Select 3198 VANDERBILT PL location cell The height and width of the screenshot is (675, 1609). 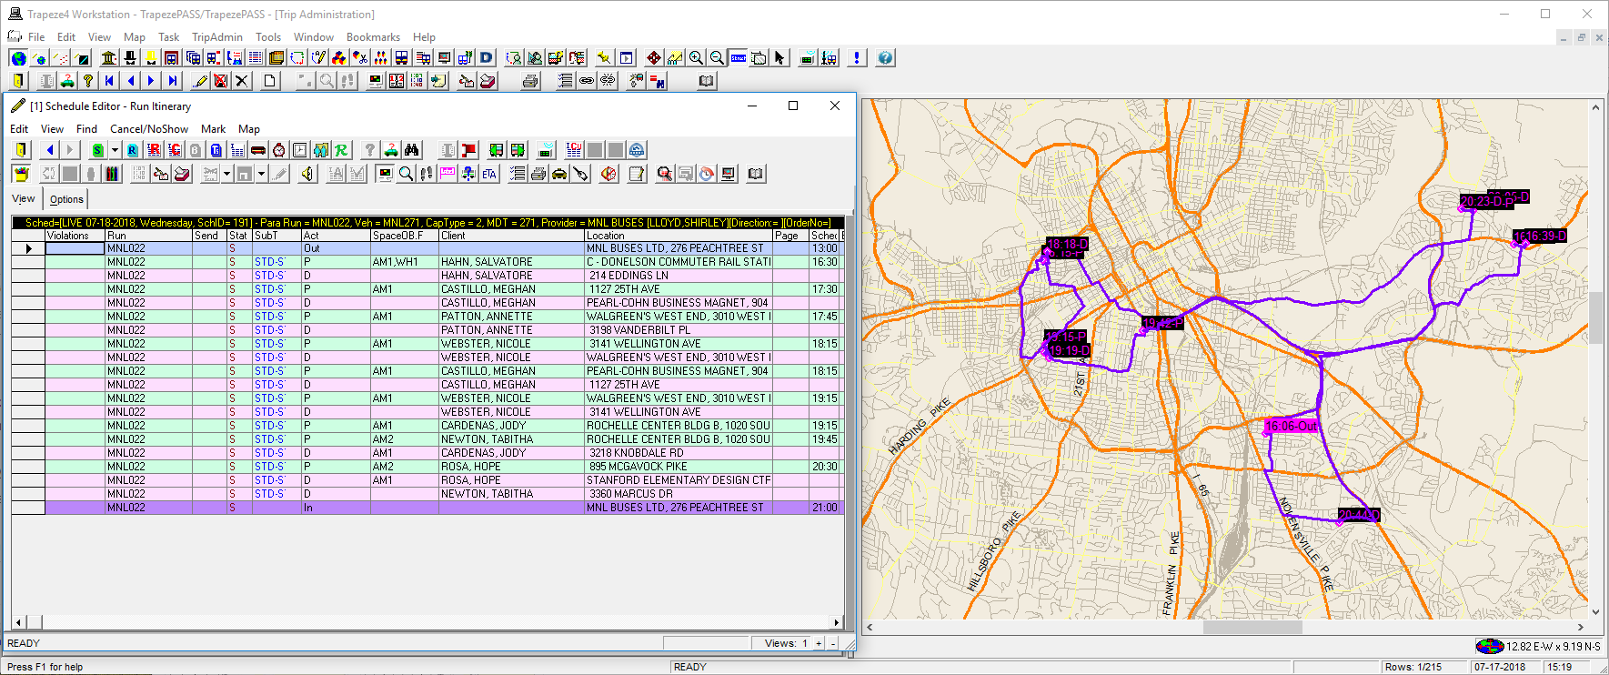679,330
